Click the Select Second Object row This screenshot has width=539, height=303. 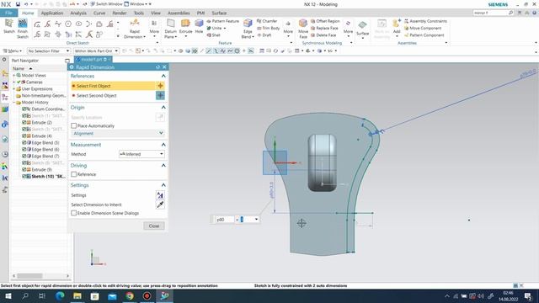tap(118, 95)
